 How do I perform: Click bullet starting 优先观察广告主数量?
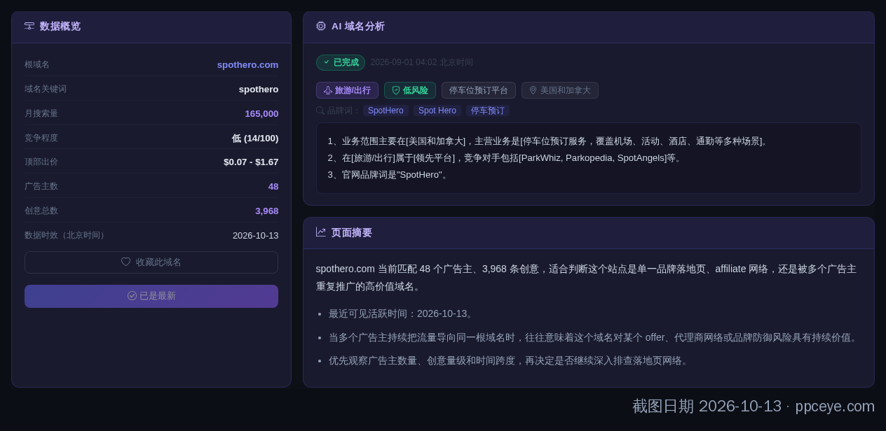[510, 360]
